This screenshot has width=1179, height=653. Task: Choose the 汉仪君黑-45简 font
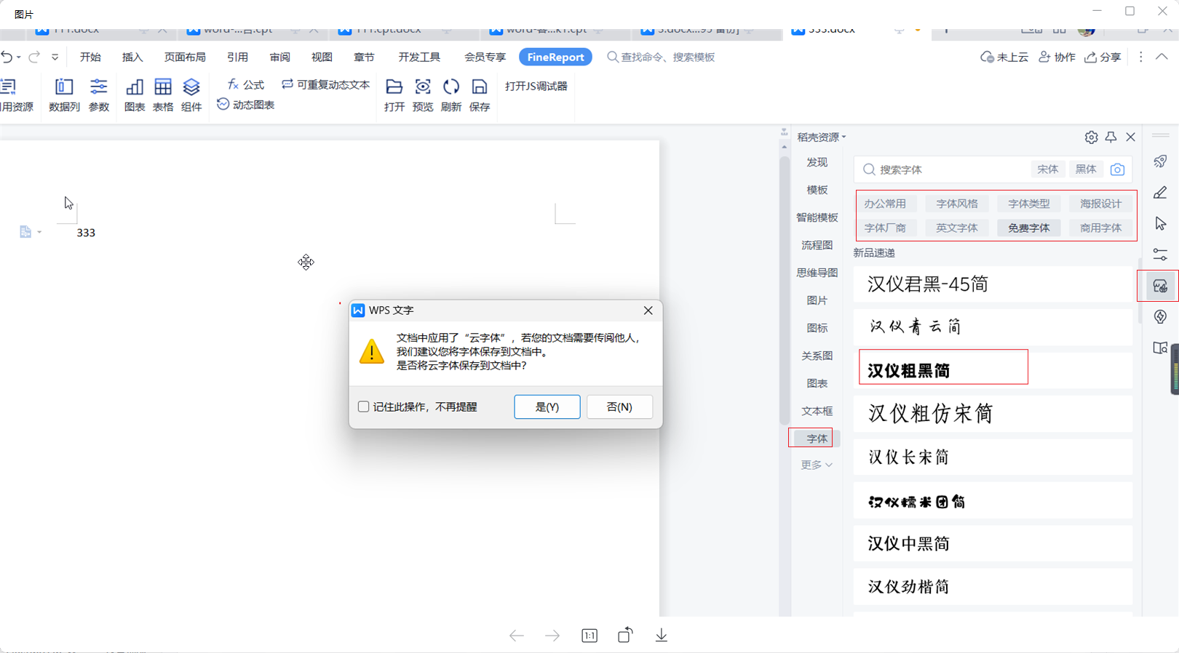993,284
